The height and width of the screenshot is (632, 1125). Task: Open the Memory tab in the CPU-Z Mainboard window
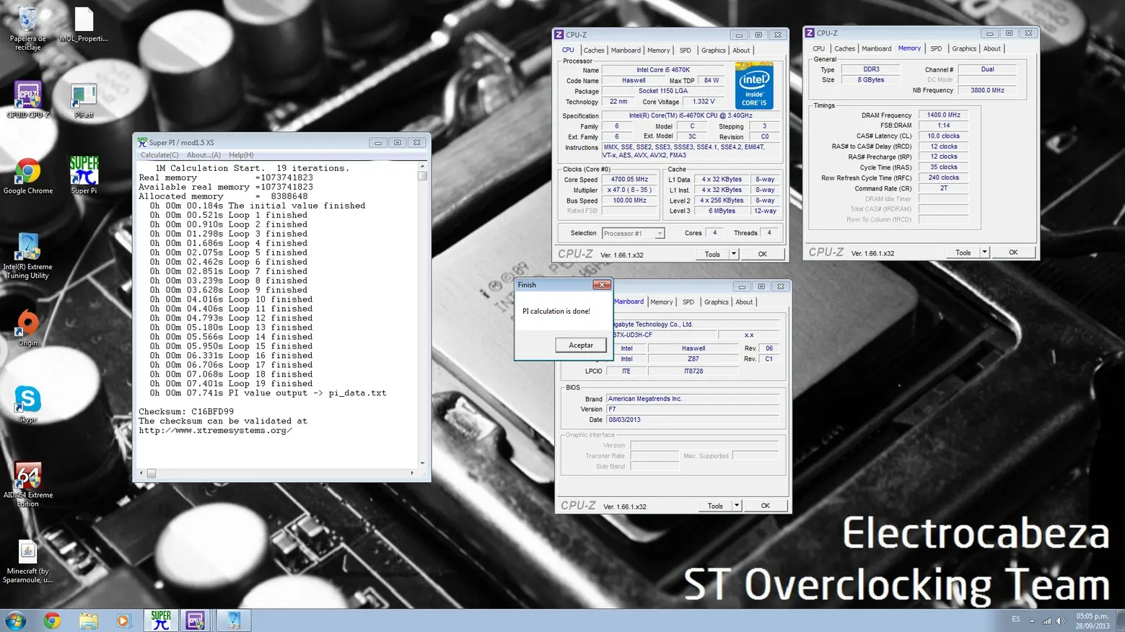pyautogui.click(x=661, y=302)
